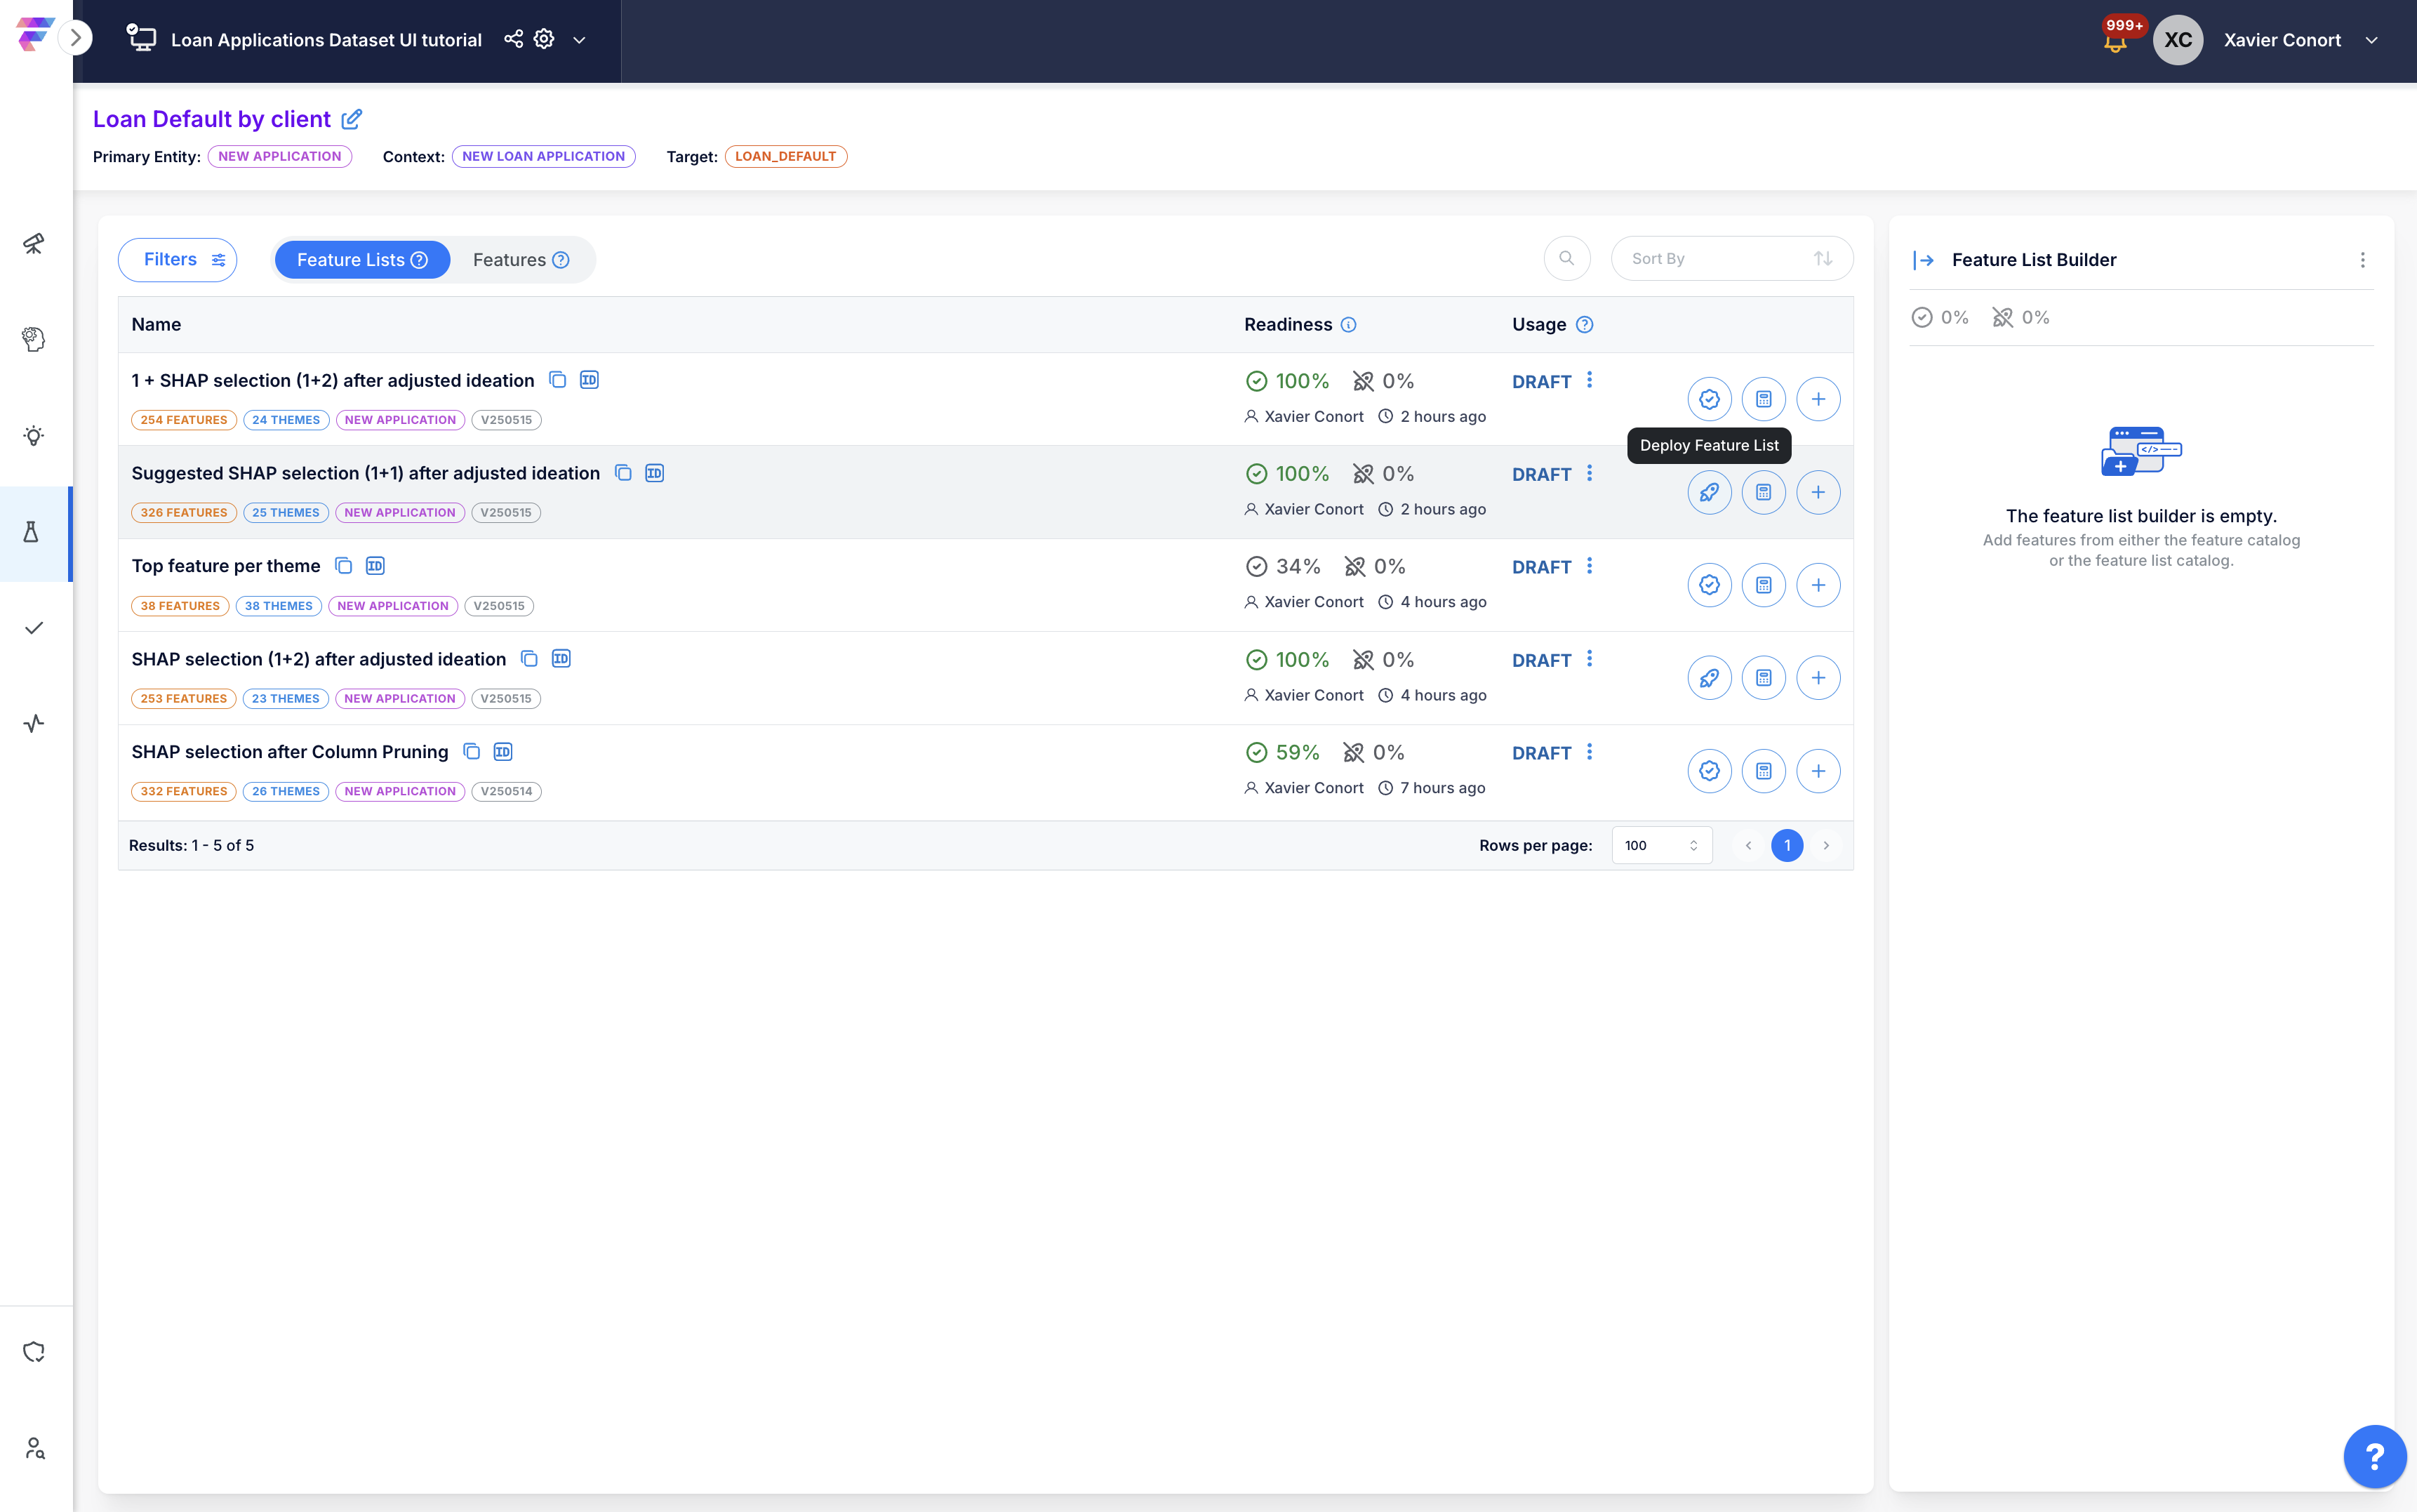Image resolution: width=2417 pixels, height=1512 pixels.
Task: Switch to the Features tab
Action: pyautogui.click(x=521, y=260)
